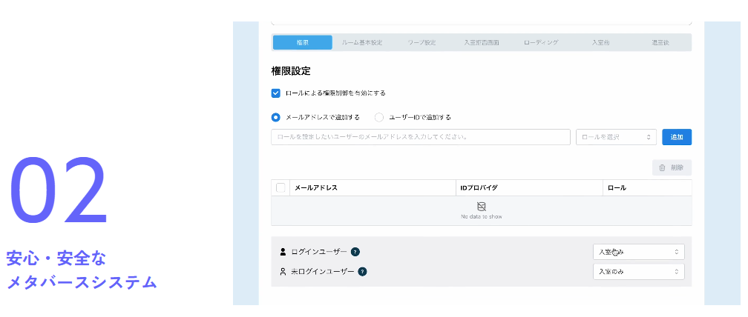Open the 入室拒否画面 tab

(x=481, y=43)
